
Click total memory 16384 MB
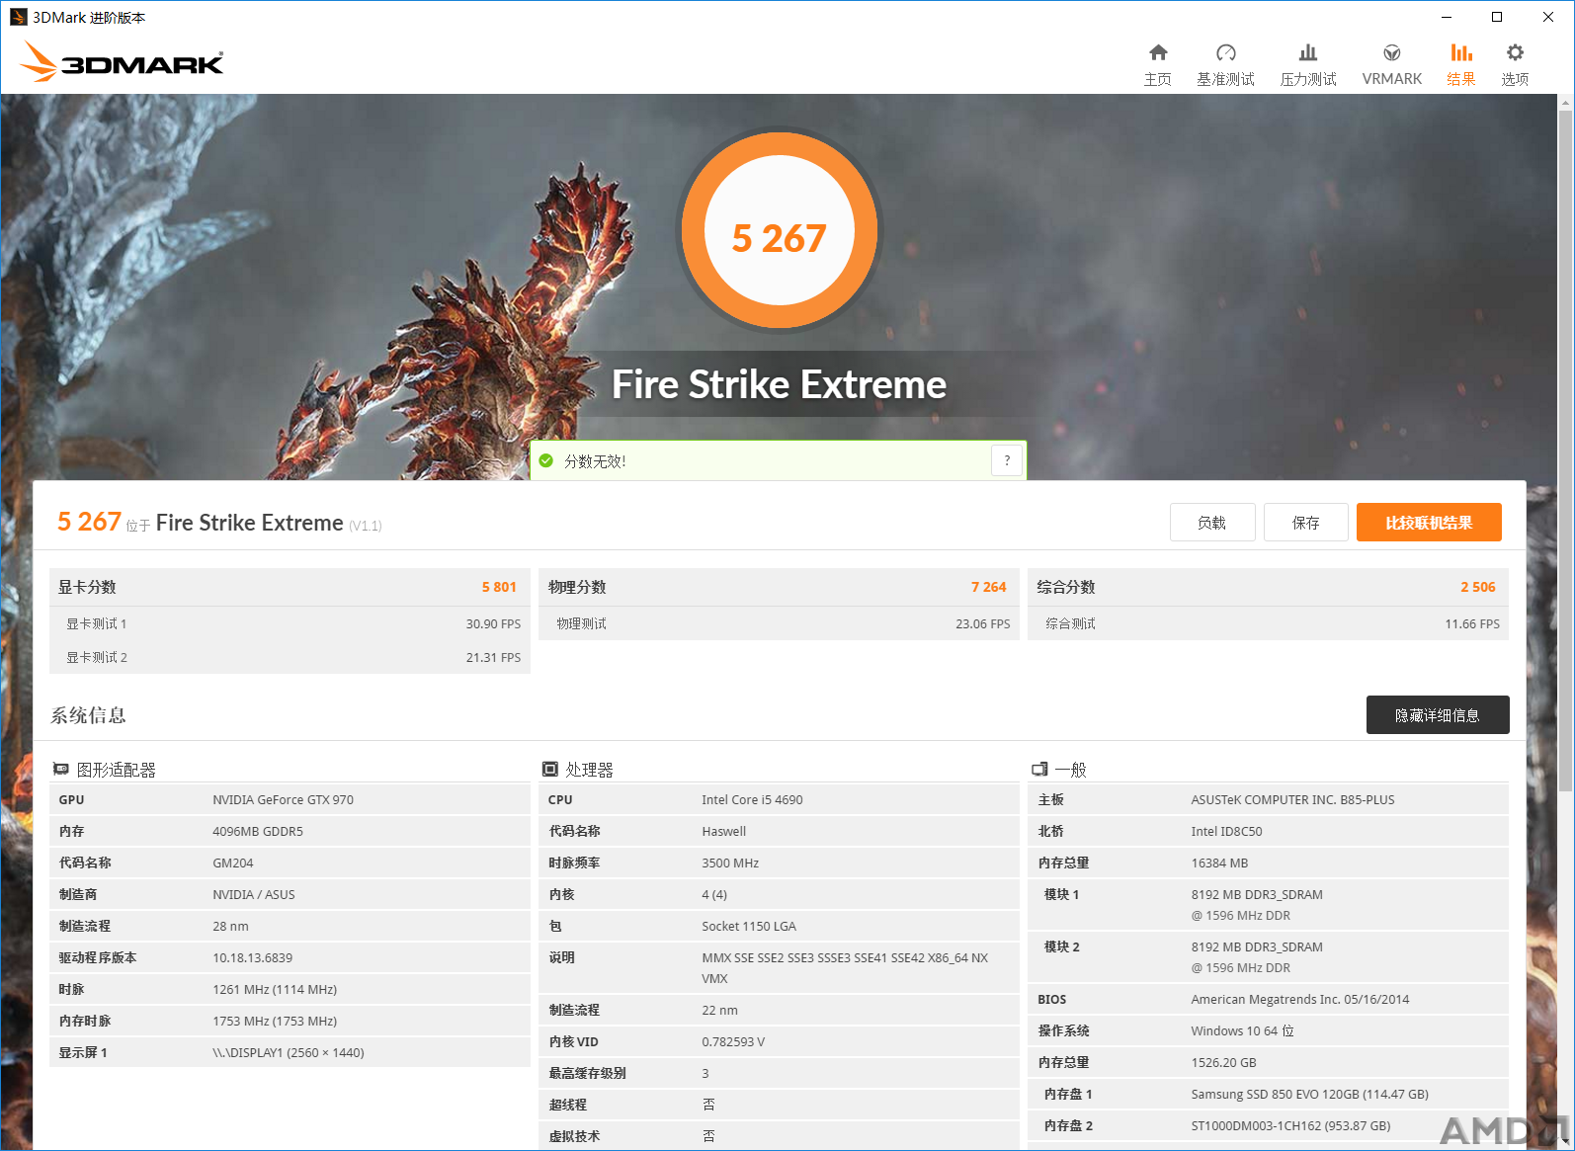pos(1219,863)
